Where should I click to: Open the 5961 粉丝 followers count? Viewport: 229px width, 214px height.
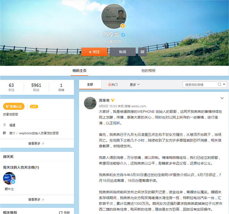click(x=36, y=87)
